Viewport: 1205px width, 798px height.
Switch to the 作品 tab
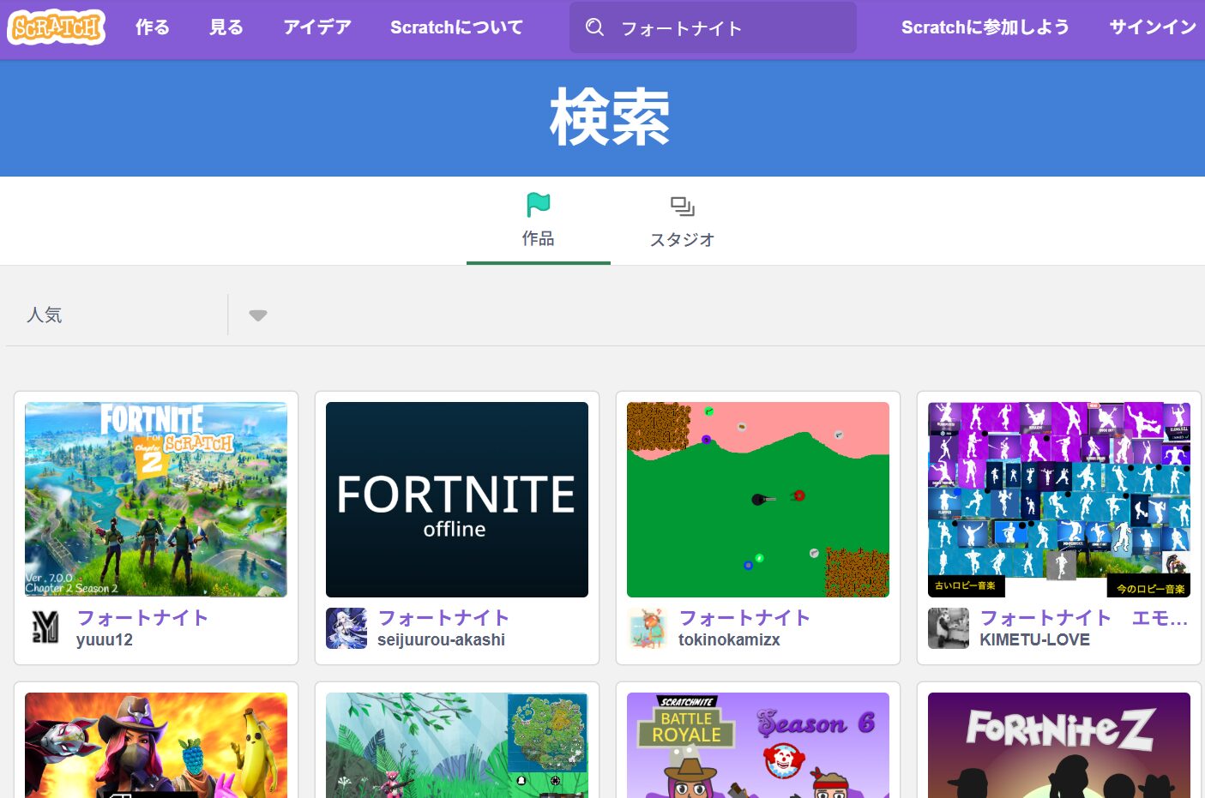[x=539, y=222]
